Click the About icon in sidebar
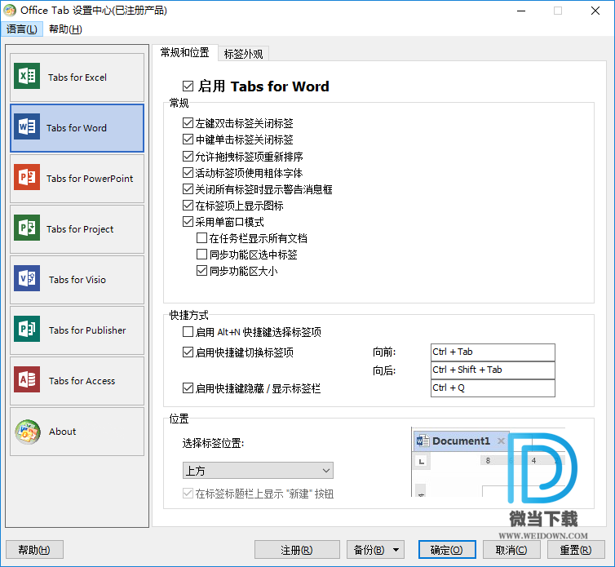615x567 pixels. click(28, 432)
